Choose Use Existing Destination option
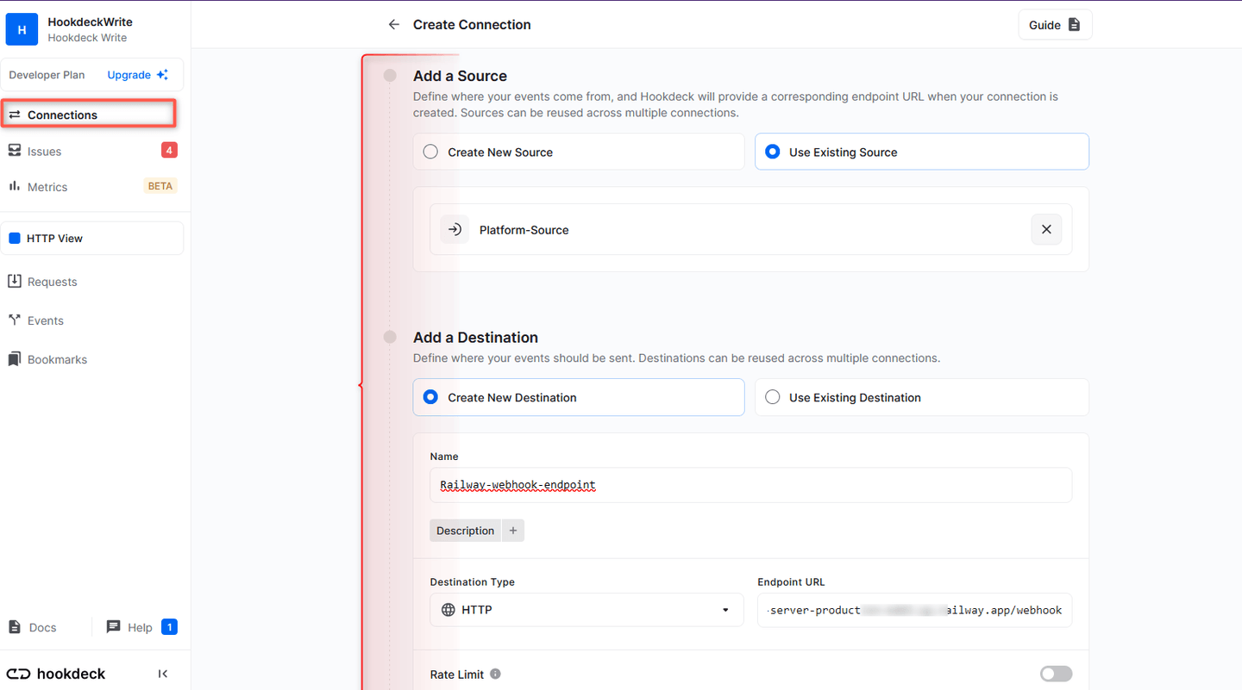1242x690 pixels. [773, 396]
